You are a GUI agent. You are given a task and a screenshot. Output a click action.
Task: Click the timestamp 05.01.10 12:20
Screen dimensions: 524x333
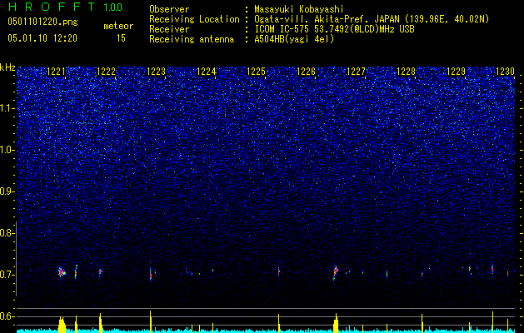(42, 38)
